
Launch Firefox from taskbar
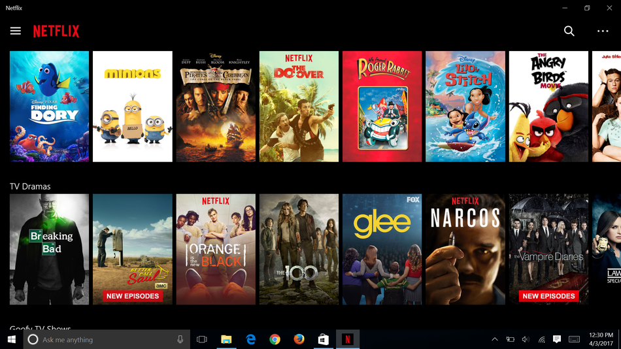pyautogui.click(x=299, y=339)
